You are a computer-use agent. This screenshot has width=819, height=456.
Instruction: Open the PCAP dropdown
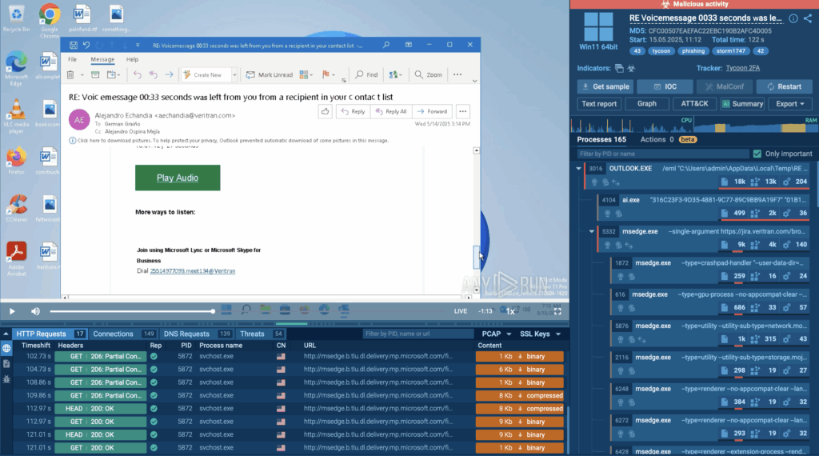[496, 334]
